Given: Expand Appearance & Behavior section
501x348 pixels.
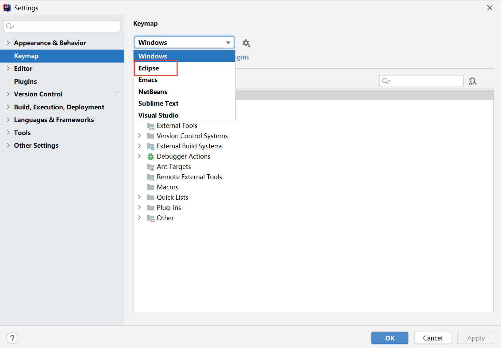Looking at the screenshot, I should (x=8, y=43).
